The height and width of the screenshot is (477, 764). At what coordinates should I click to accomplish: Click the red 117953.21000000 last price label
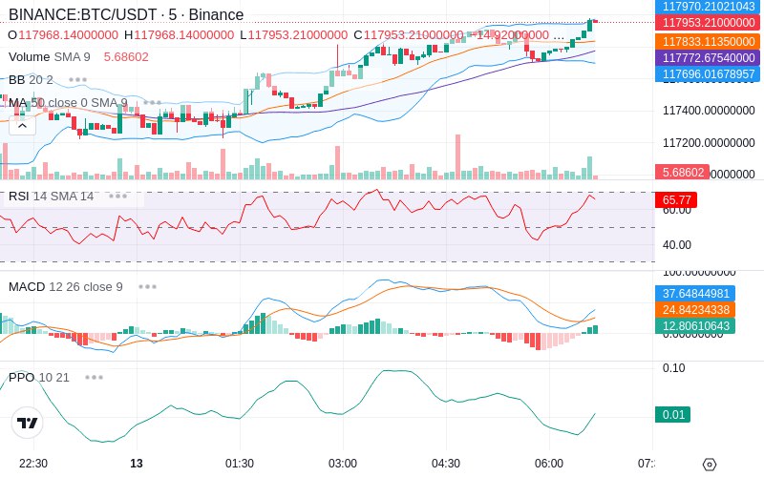pyautogui.click(x=708, y=23)
